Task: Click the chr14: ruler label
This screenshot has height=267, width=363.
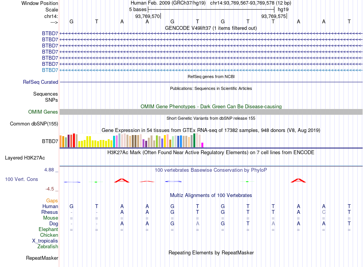Action: click(51, 16)
